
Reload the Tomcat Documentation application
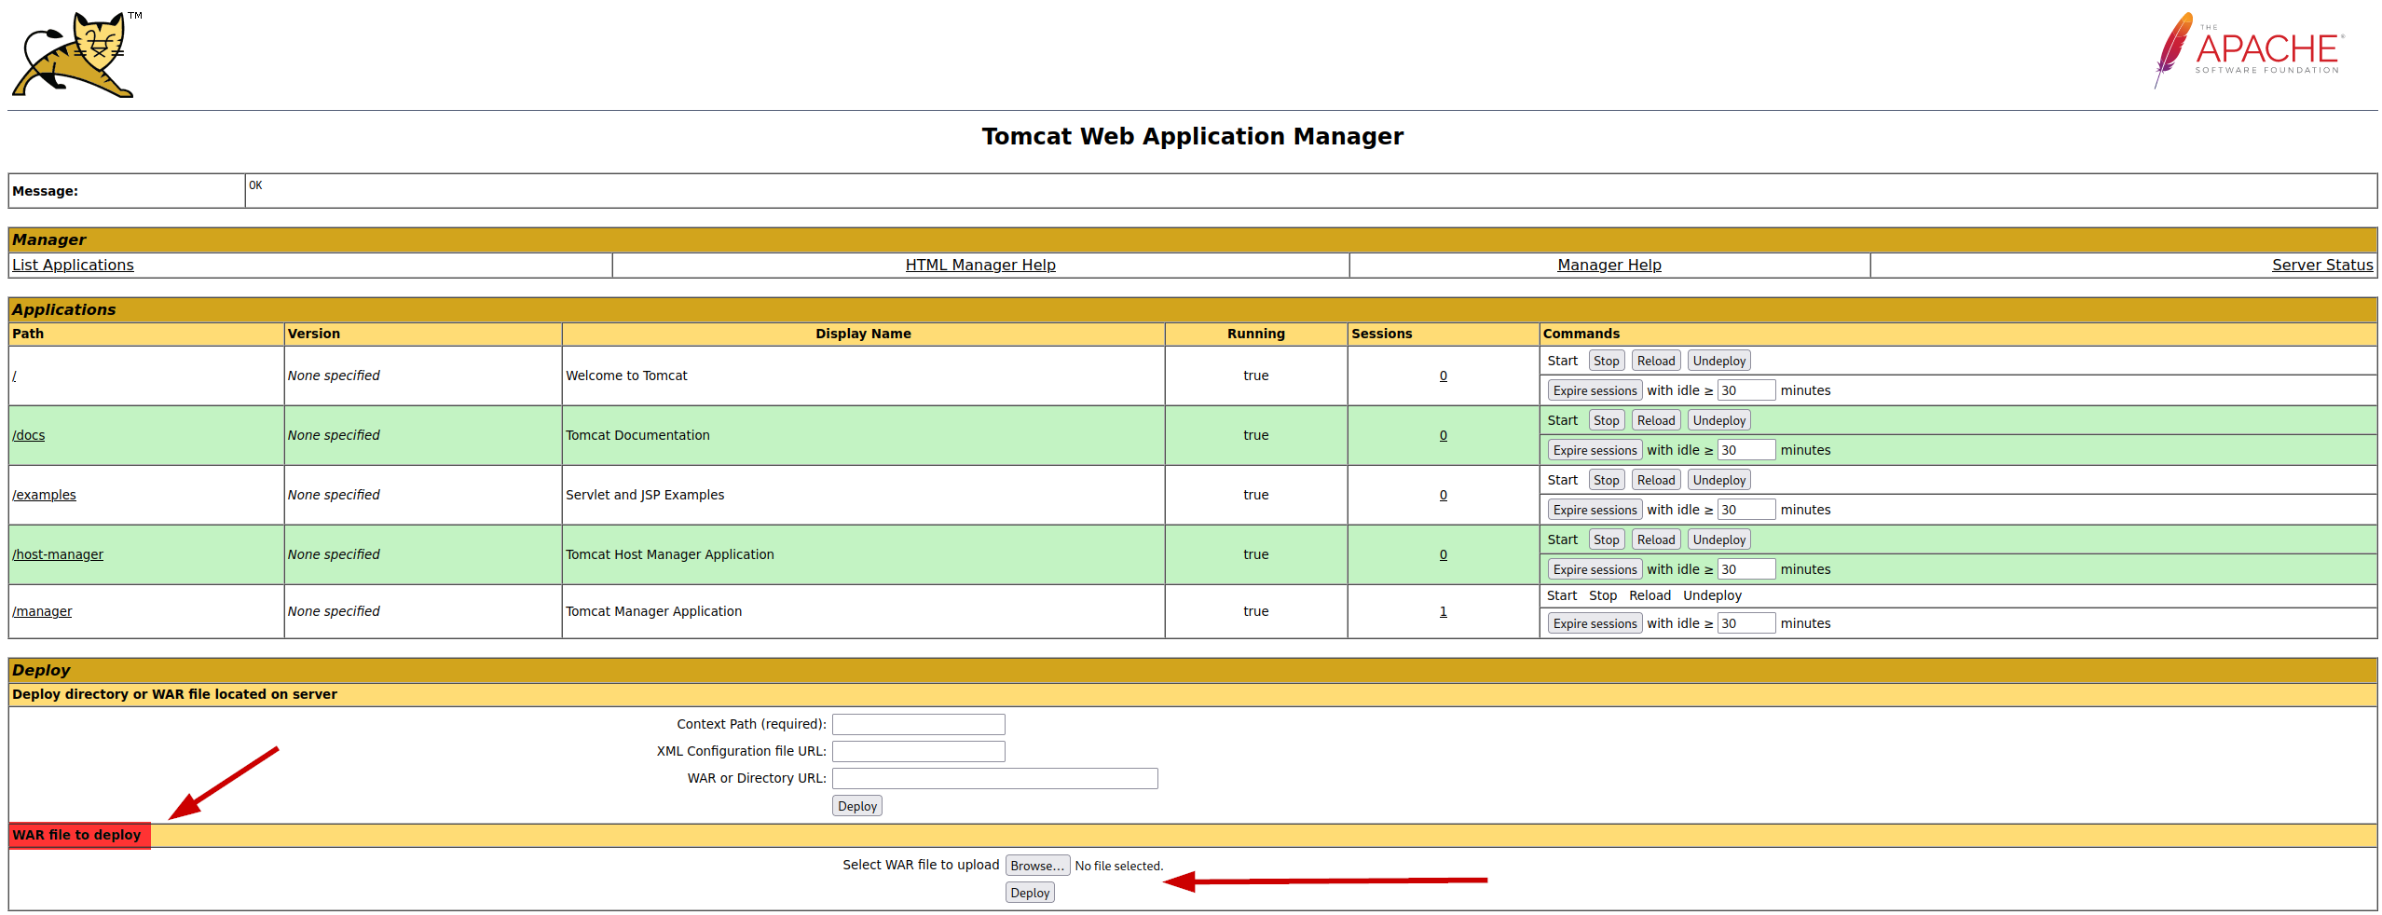click(x=1656, y=420)
